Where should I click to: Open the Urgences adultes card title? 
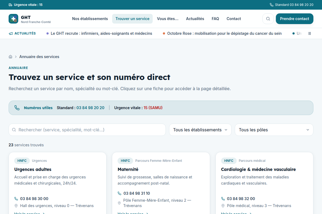pos(33,169)
